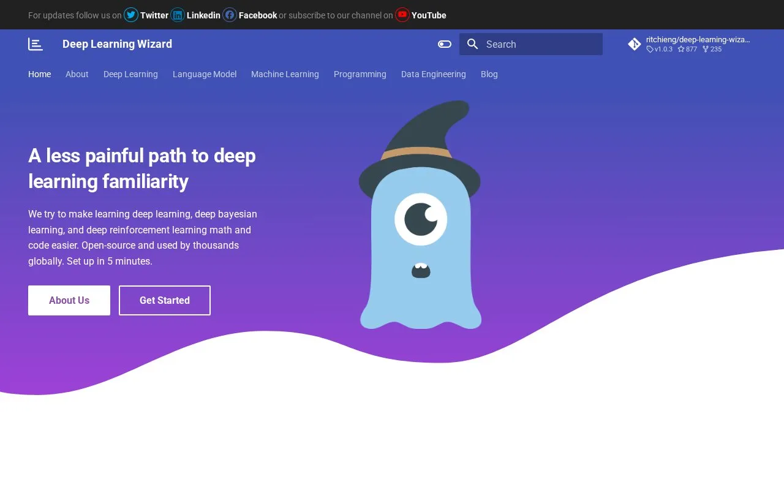Follow the Twitter text link

154,15
